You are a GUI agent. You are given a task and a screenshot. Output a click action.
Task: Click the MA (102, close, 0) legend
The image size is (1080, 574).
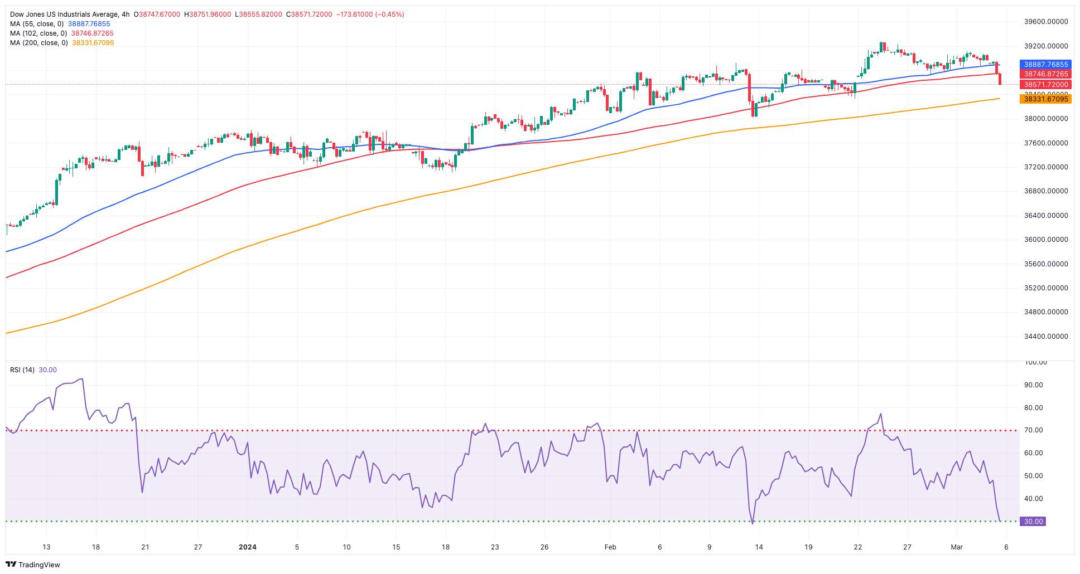pos(38,33)
